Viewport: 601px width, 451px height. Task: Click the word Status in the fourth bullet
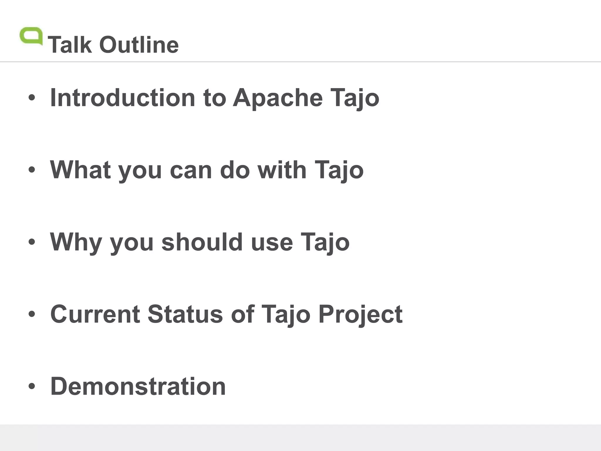click(185, 314)
